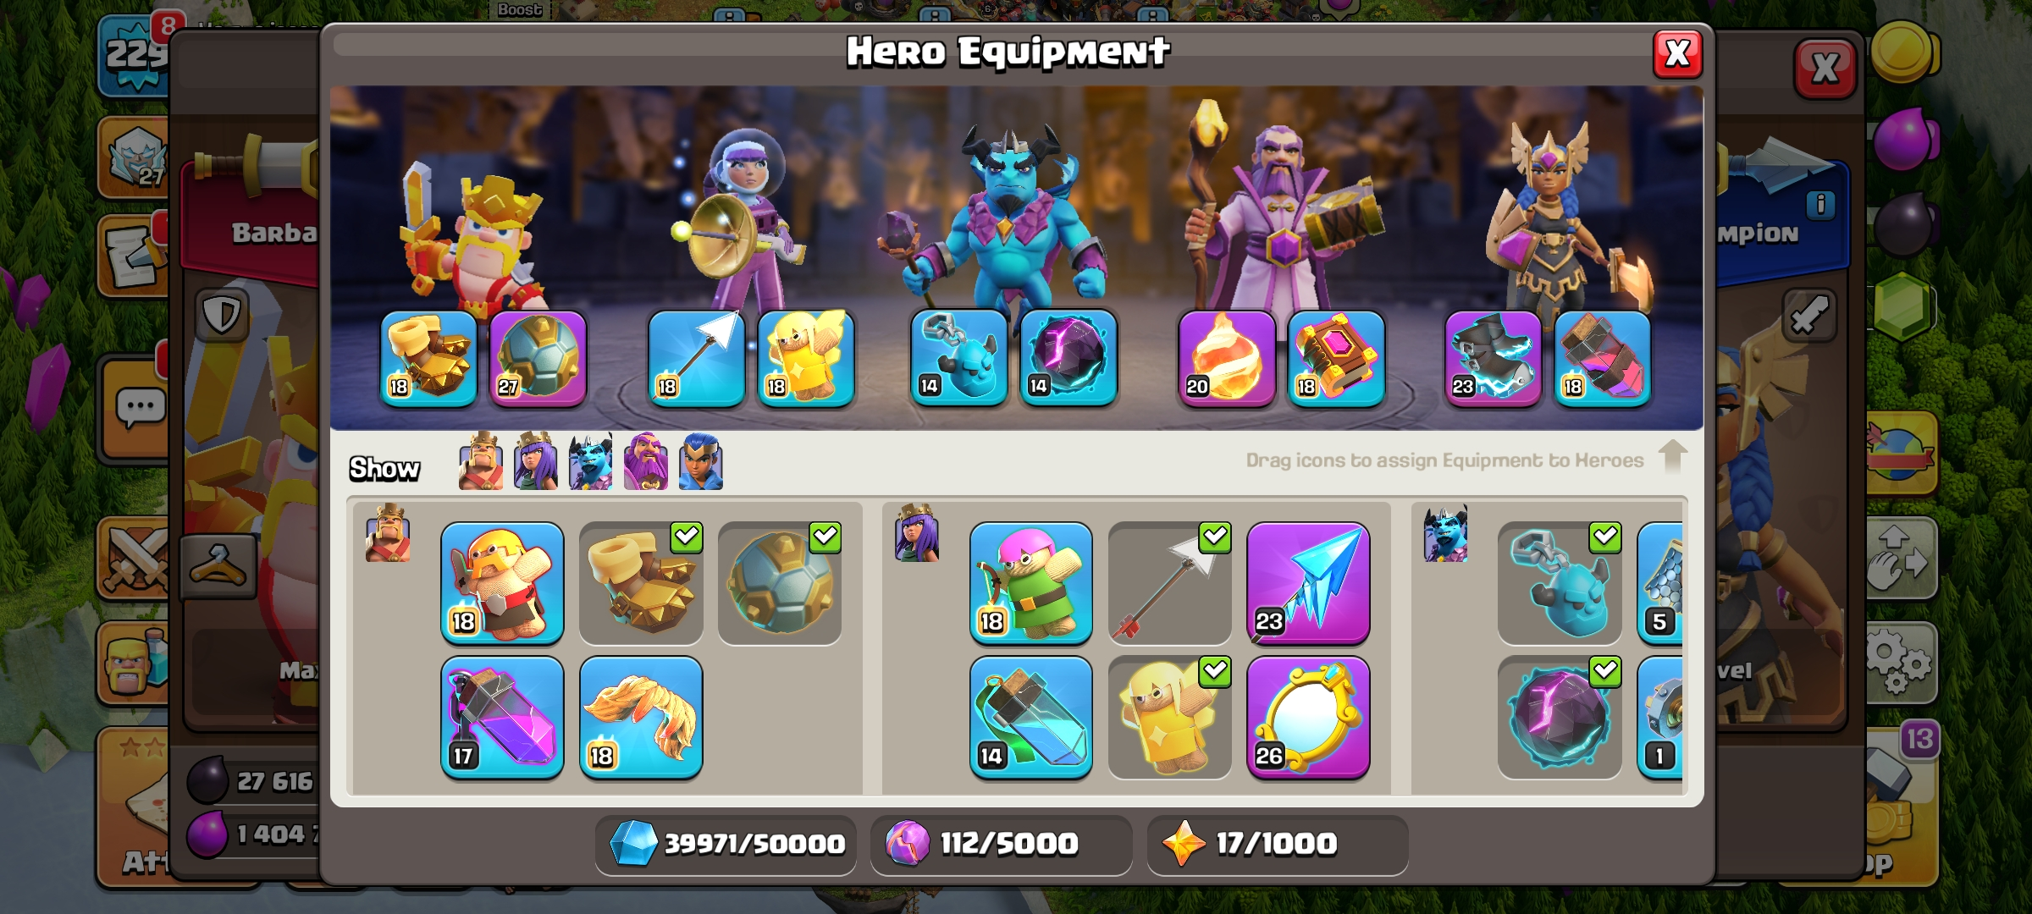
Task: Click the equipped level 20 Fireball slot
Action: point(1227,358)
